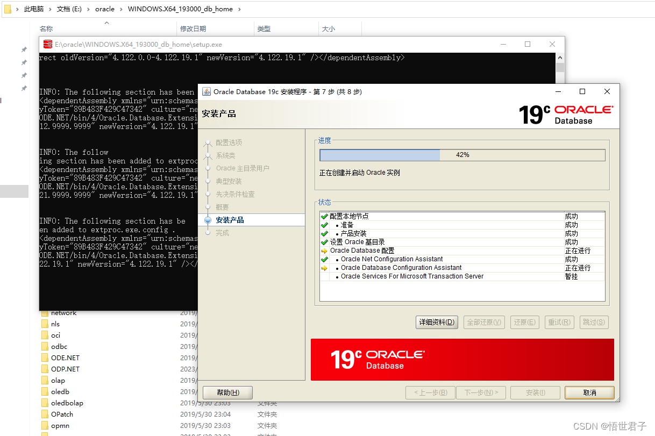Select the nls folder icon
The height and width of the screenshot is (436, 655).
point(45,324)
